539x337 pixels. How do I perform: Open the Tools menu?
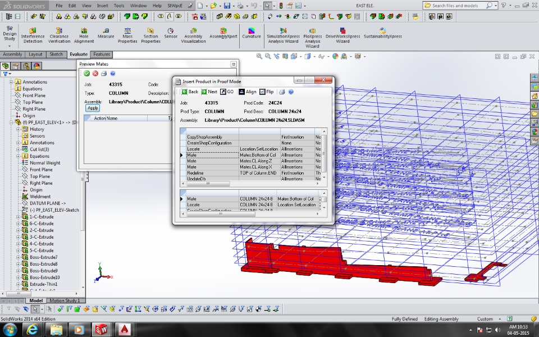pos(119,6)
